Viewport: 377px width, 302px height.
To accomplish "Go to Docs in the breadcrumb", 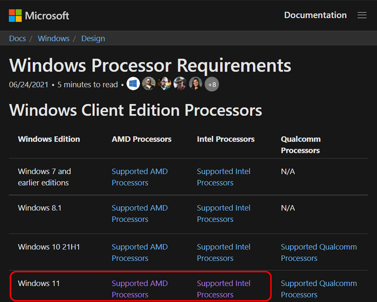I will pos(17,38).
